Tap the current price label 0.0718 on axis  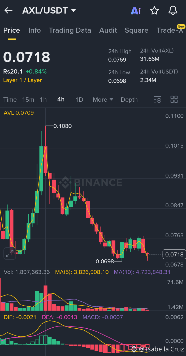coord(174,254)
